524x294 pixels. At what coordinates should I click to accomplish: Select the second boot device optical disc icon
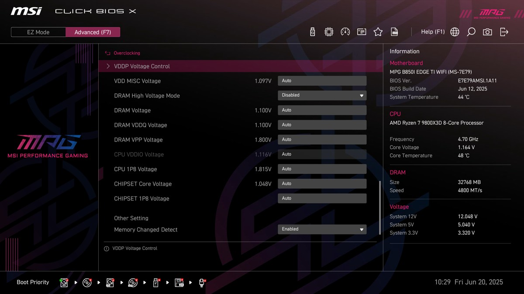[x=87, y=283]
